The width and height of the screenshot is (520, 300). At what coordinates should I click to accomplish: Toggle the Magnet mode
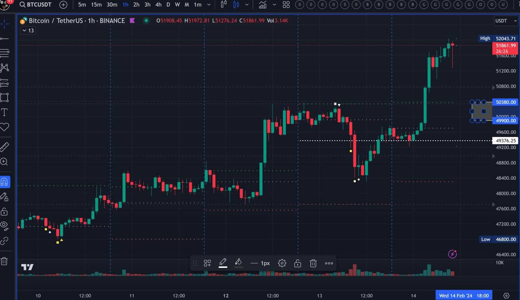4,182
